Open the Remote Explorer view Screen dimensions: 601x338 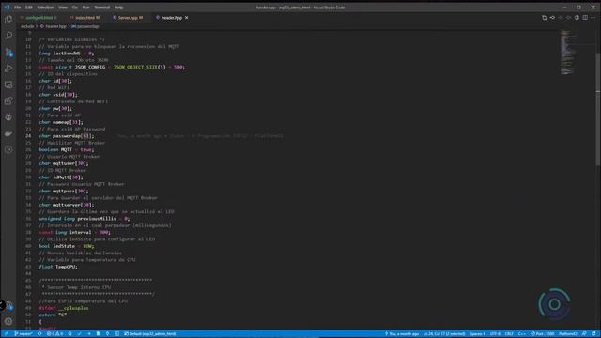point(8,84)
